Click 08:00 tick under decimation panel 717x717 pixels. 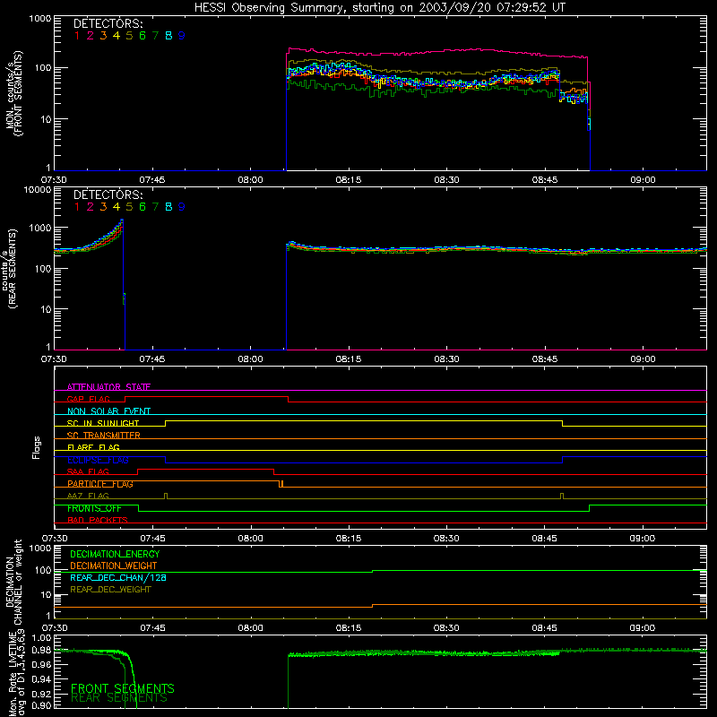pyautogui.click(x=251, y=628)
